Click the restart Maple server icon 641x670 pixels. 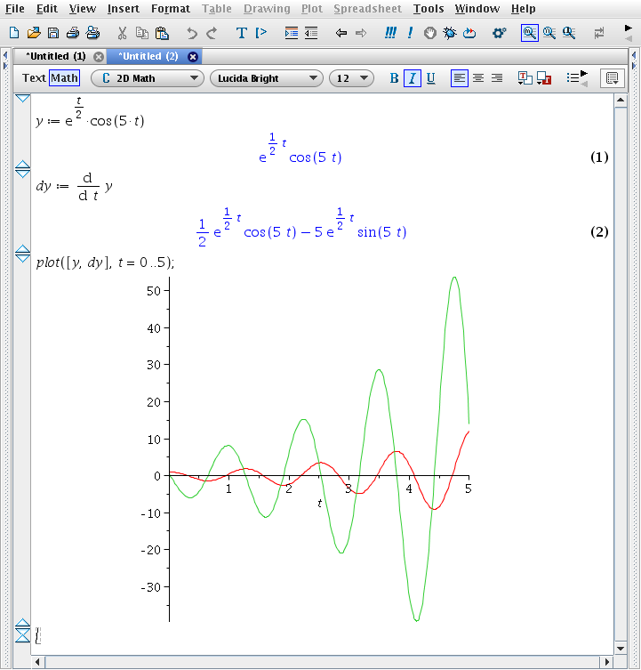(469, 33)
